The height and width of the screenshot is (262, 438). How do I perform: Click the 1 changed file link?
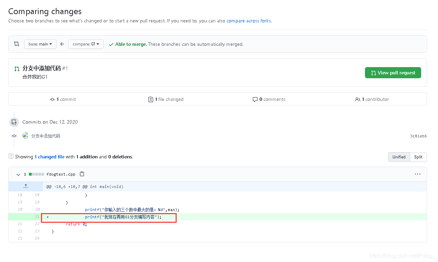point(50,157)
